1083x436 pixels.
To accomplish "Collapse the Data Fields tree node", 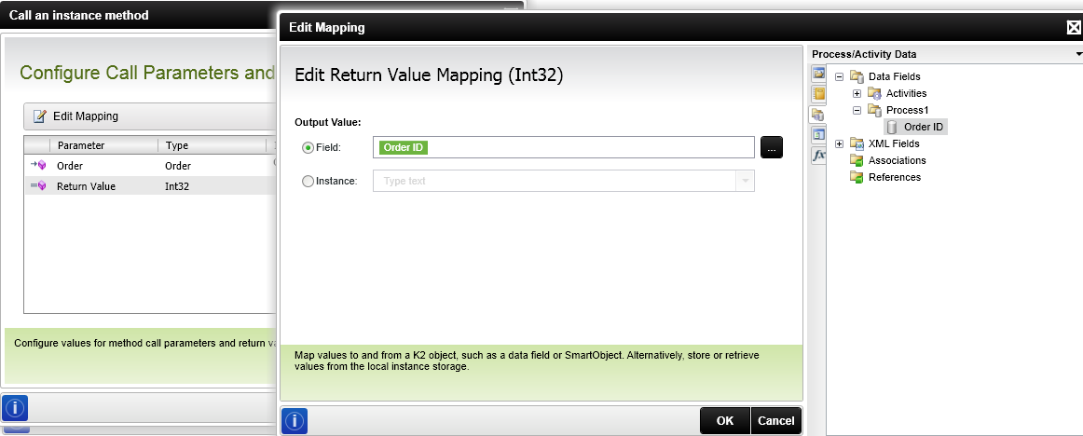I will point(839,76).
